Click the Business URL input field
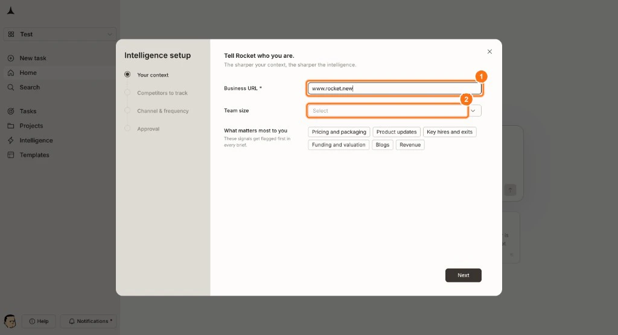 [395, 88]
